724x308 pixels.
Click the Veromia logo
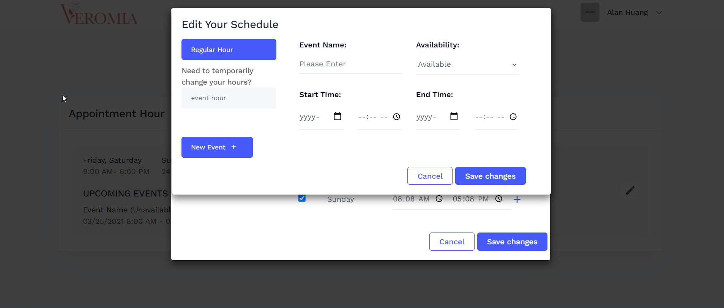pyautogui.click(x=99, y=13)
